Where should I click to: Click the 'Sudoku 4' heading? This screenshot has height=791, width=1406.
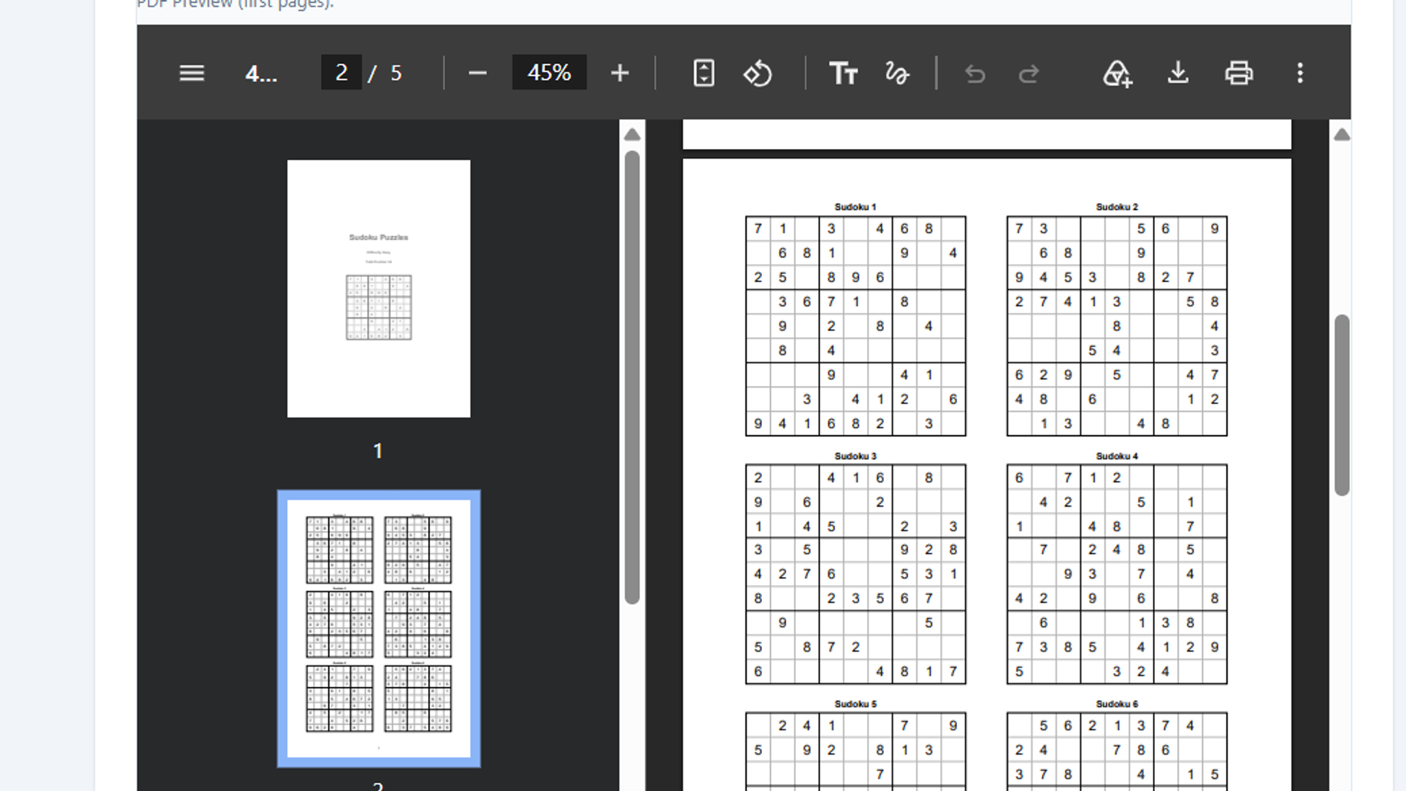pos(1117,456)
